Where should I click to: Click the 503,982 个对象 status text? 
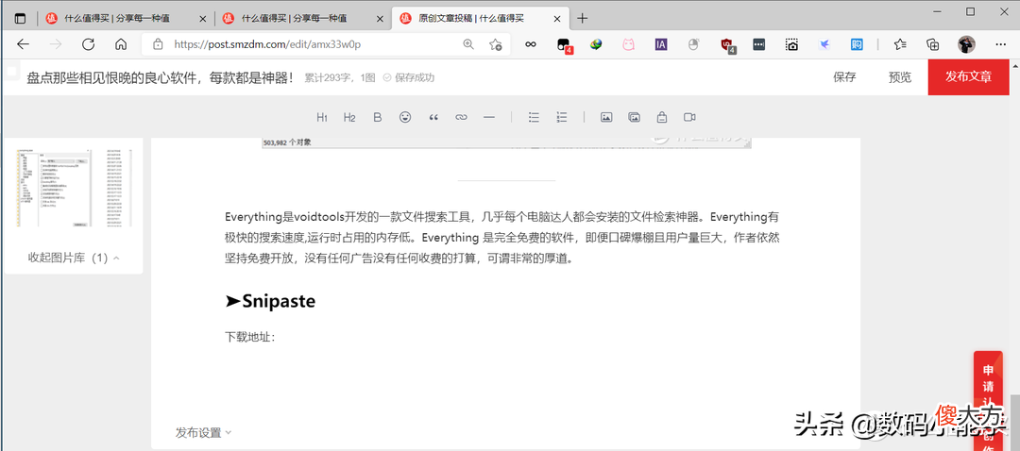(x=287, y=142)
